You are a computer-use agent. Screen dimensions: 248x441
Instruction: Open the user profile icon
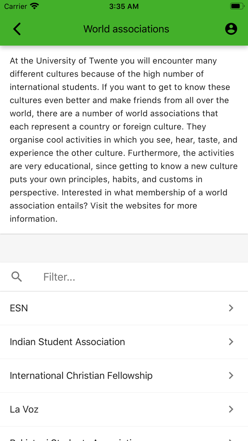tap(231, 29)
